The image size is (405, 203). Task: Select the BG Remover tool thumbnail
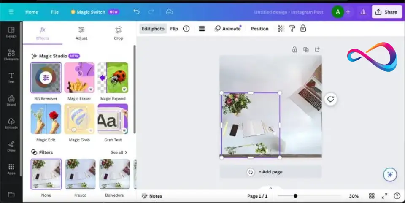click(46, 78)
